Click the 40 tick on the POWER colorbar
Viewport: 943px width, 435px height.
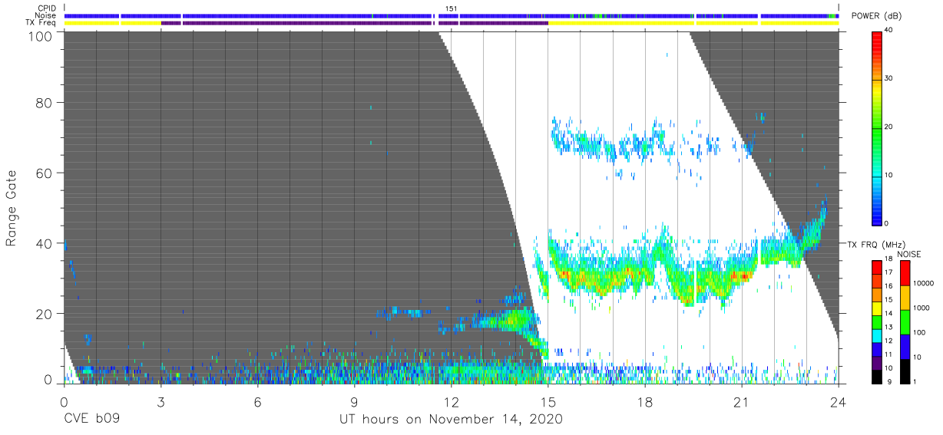click(889, 31)
